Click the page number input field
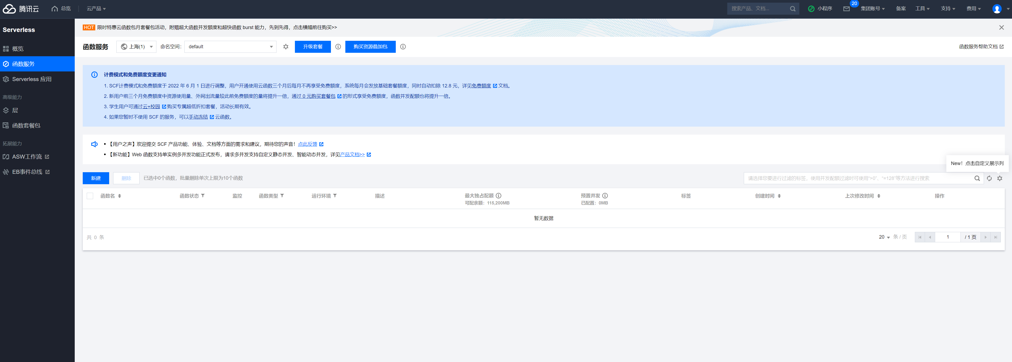The width and height of the screenshot is (1012, 362). coord(948,237)
